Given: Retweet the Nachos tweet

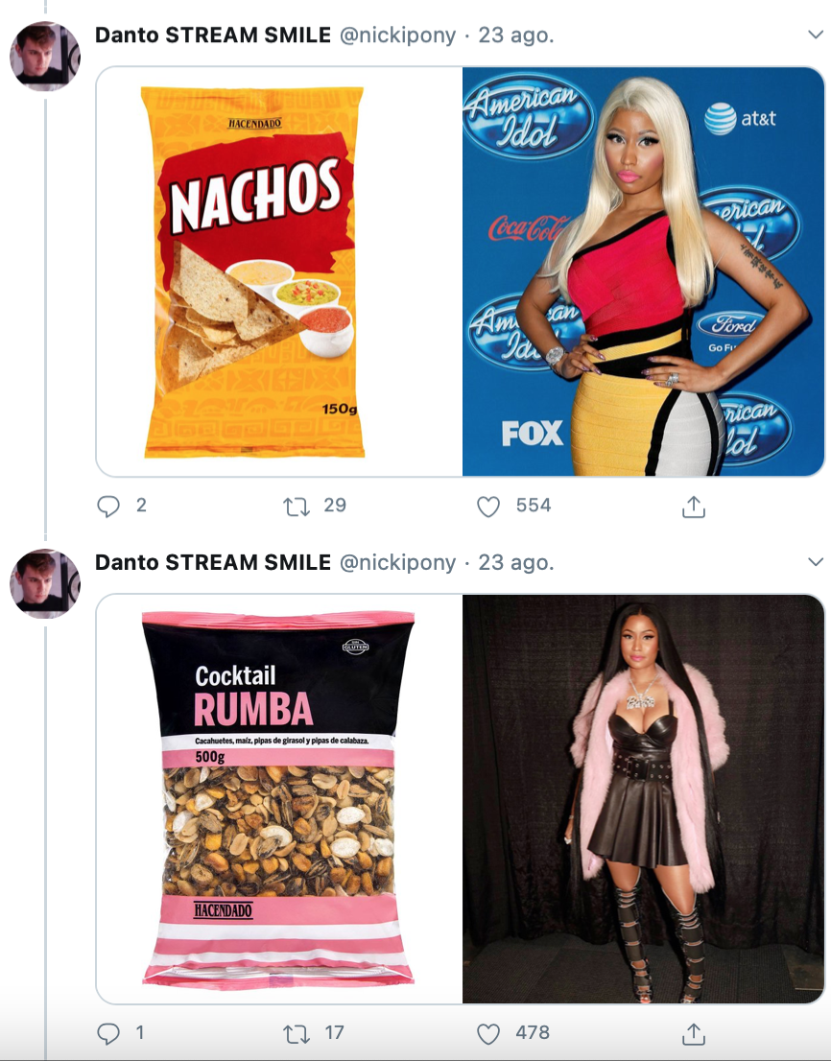Looking at the screenshot, I should [x=297, y=506].
